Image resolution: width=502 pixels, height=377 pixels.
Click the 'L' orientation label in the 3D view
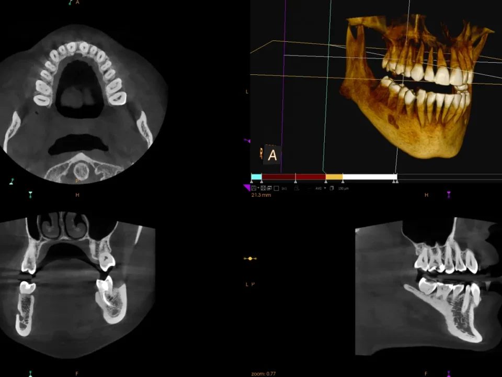246,91
